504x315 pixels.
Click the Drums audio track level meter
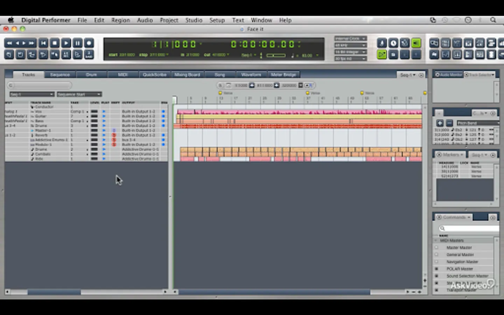(x=94, y=126)
